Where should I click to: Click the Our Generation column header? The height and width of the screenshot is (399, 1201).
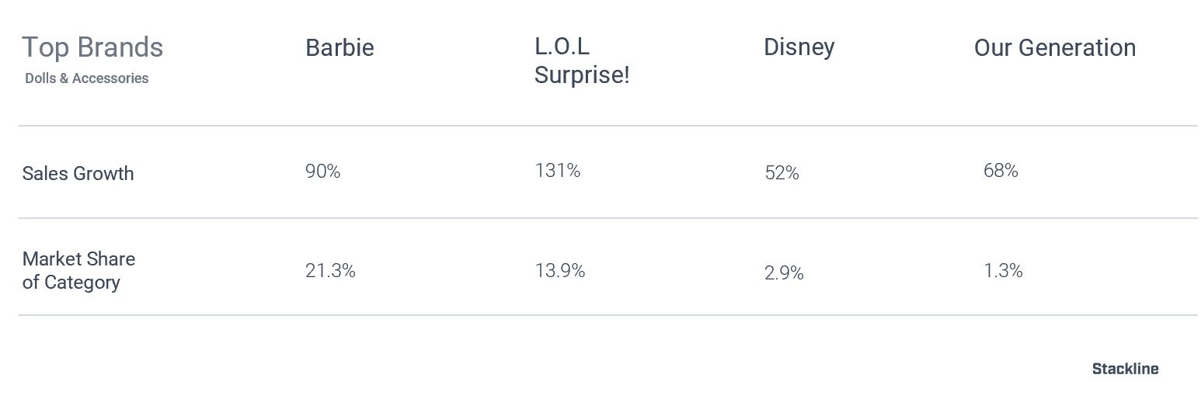[x=1055, y=47]
